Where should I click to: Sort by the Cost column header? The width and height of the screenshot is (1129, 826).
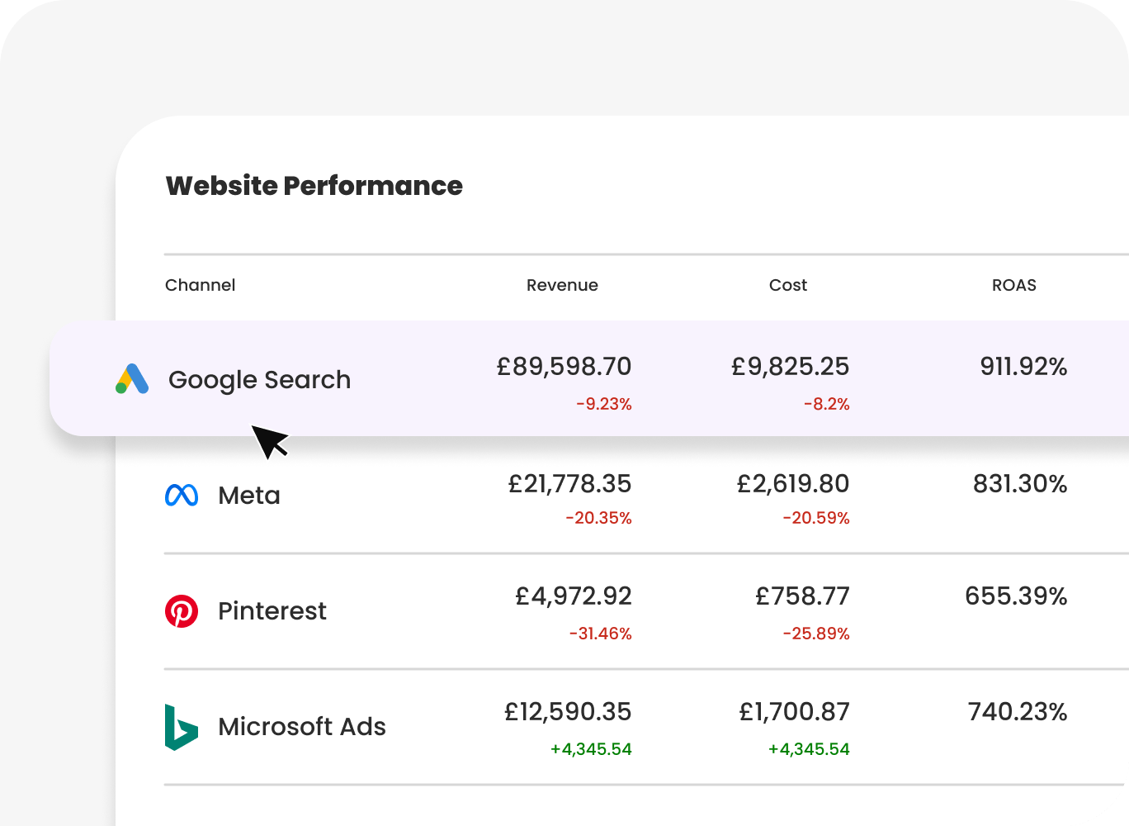[x=787, y=285]
